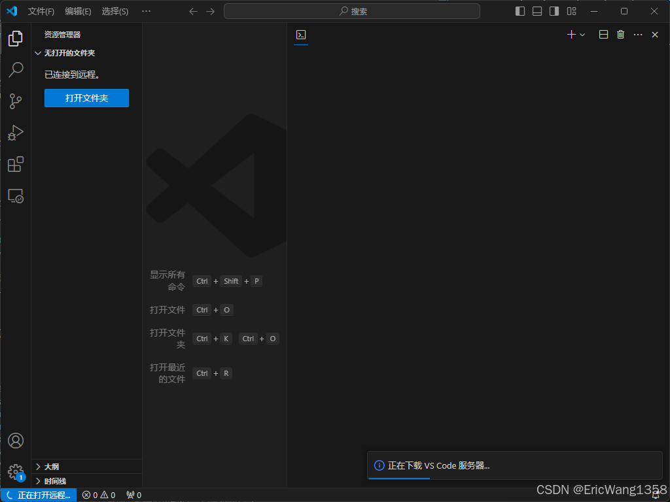Open the new terminal profile dropdown arrow

click(582, 35)
